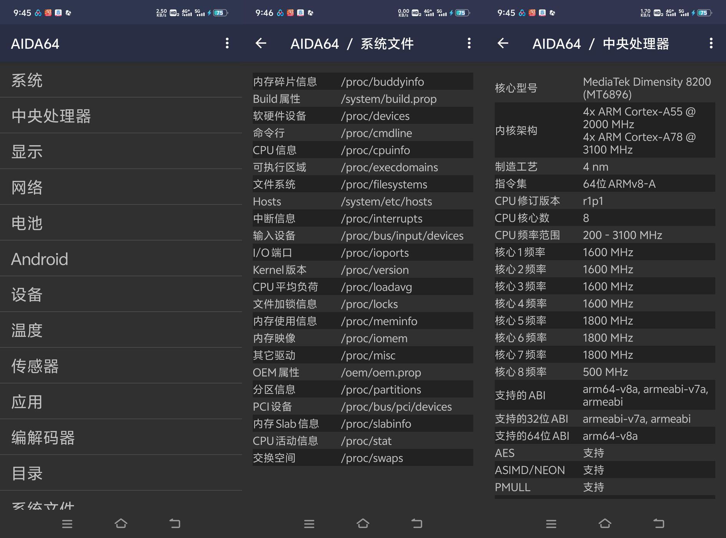Open 交换空间 /proc/swaps entry
Screen dimensions: 726x538
pyautogui.click(x=363, y=458)
